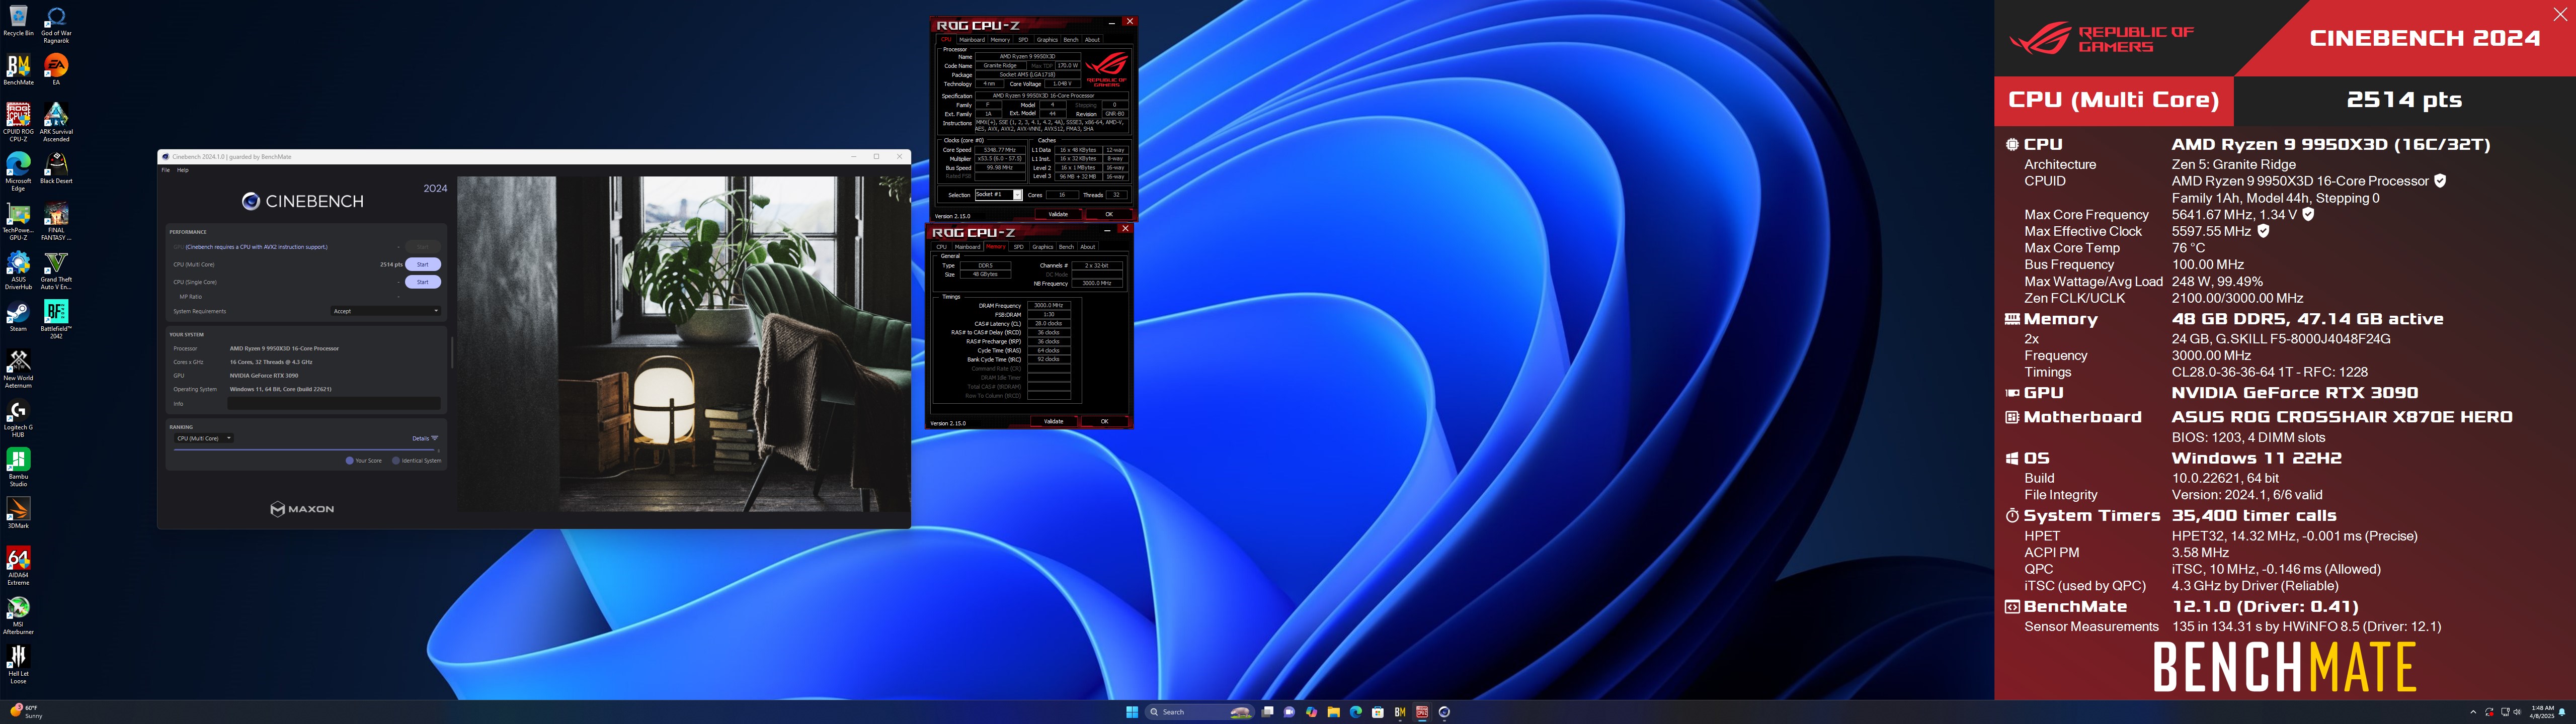Open Bench tab in top CPU-Z window
The image size is (2576, 724).
tap(1071, 40)
